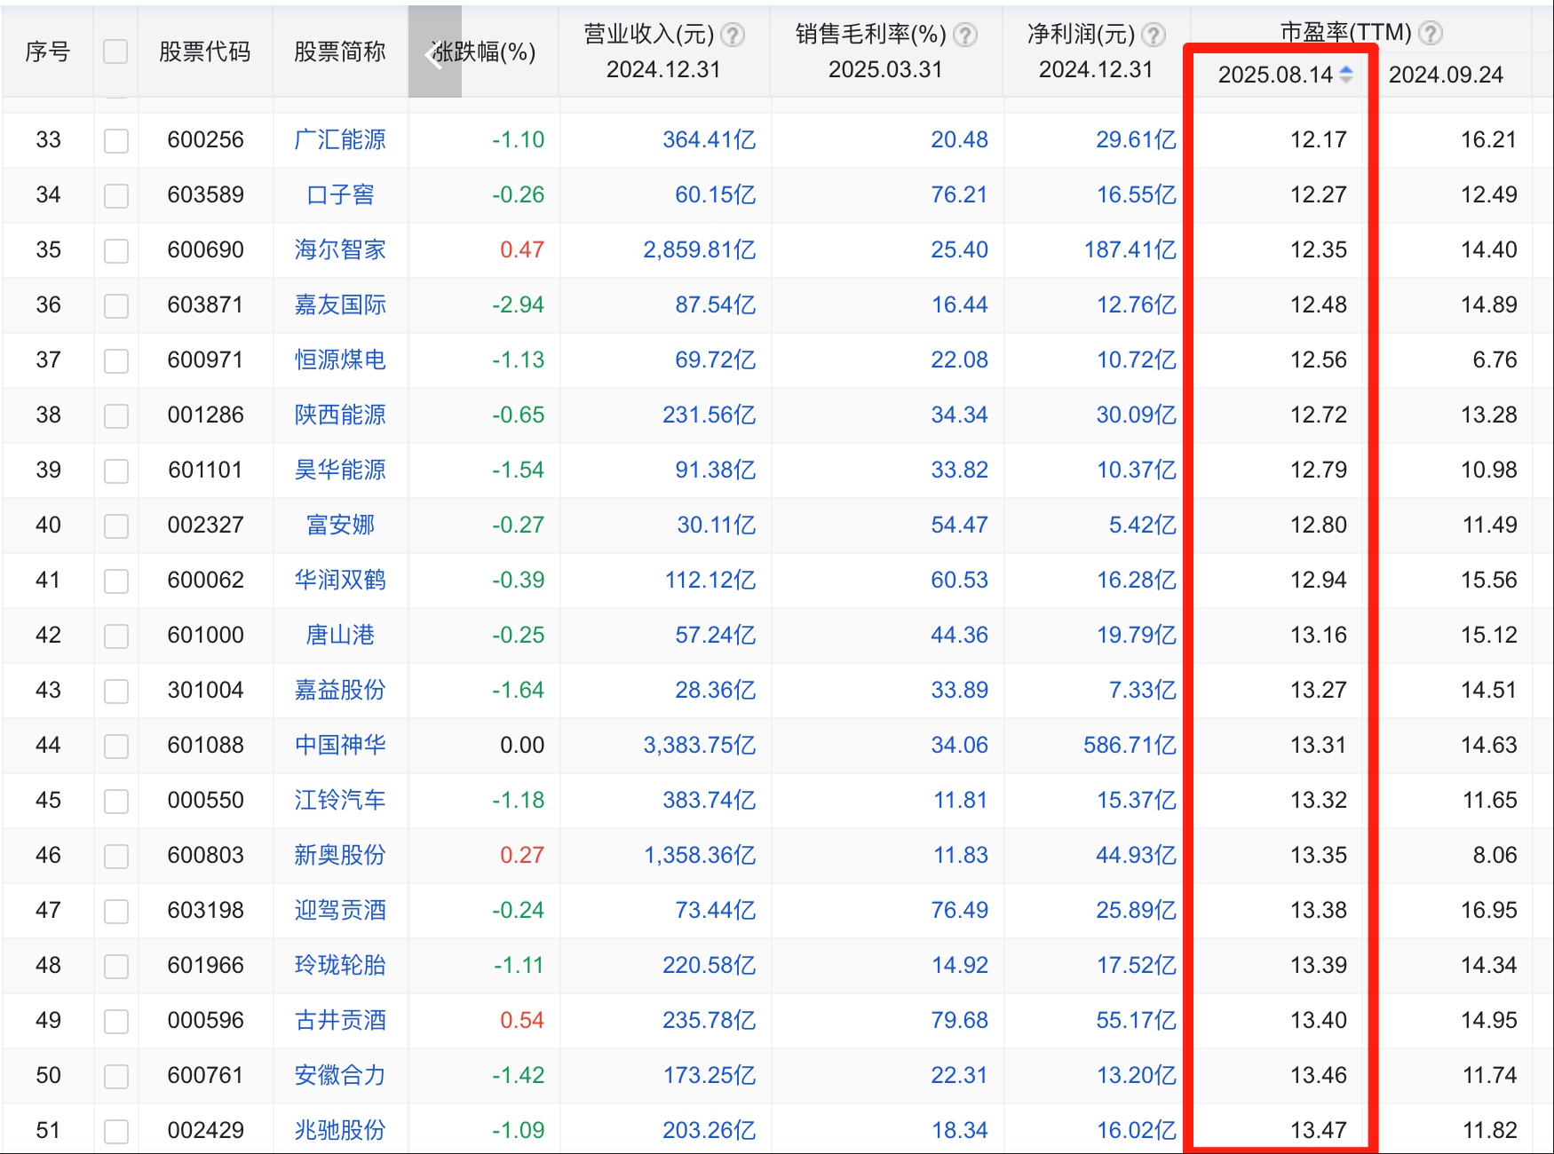
Task: Open the 口子窖 stock link
Action: (340, 194)
